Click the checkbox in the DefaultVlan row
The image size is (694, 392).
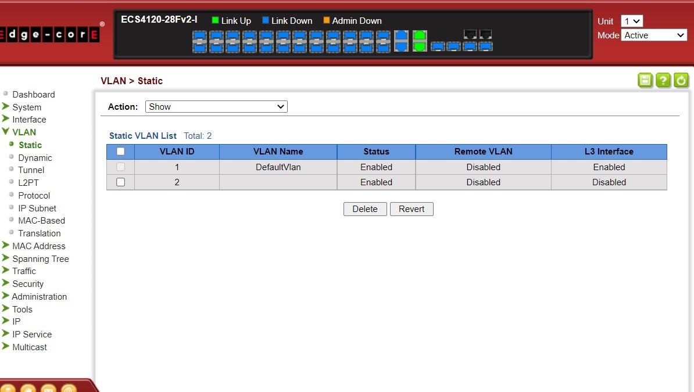(120, 167)
